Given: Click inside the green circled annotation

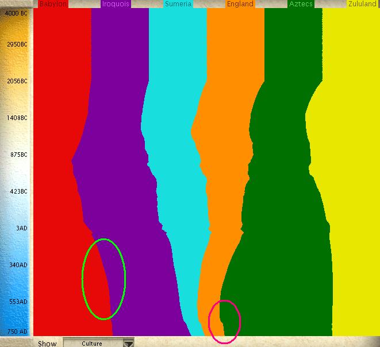Looking at the screenshot, I should click(103, 279).
